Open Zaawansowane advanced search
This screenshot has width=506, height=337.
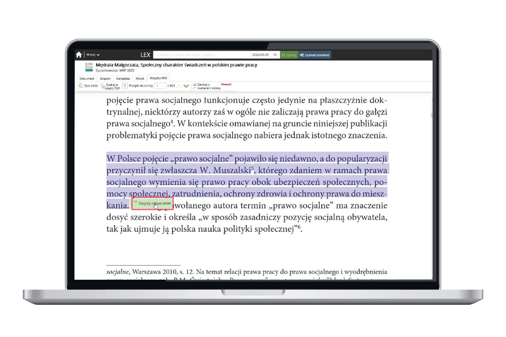(315, 55)
